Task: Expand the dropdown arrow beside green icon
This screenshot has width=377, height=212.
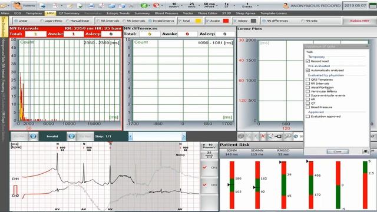Action: pos(150,5)
